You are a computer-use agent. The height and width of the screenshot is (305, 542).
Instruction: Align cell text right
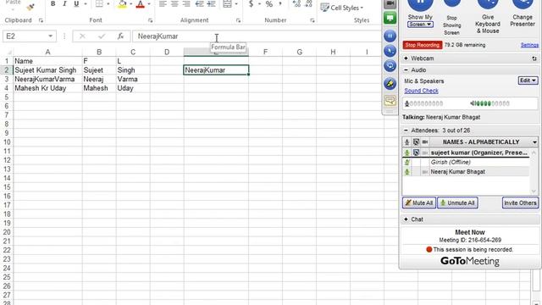click(x=186, y=3)
